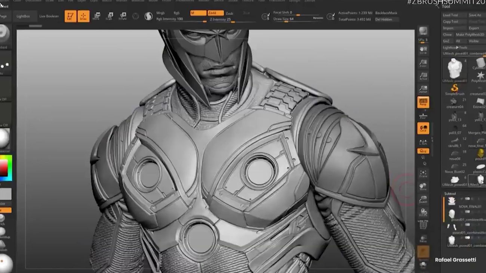Click the Move view icon in right shelf
The image size is (486, 273).
[x=423, y=187]
